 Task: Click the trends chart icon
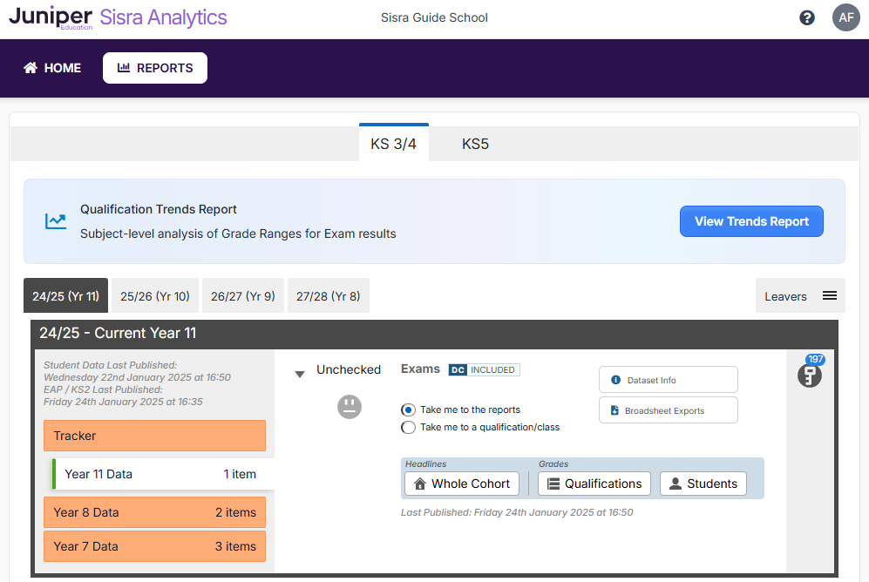coord(56,221)
